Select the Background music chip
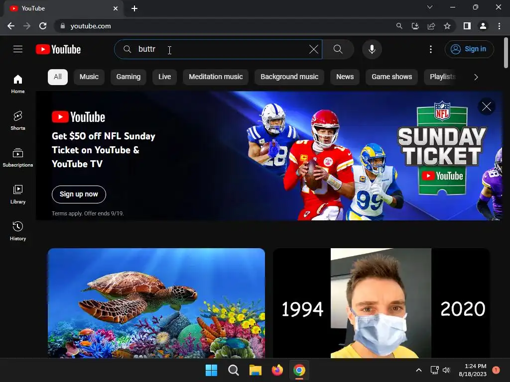This screenshot has height=382, width=510. pyautogui.click(x=289, y=77)
